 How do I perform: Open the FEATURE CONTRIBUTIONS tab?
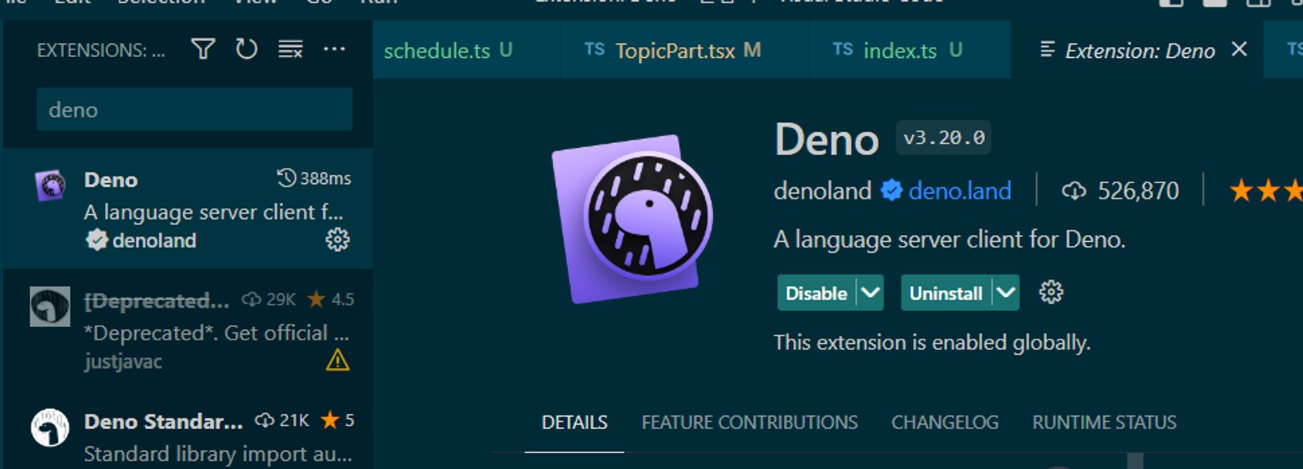click(x=749, y=422)
